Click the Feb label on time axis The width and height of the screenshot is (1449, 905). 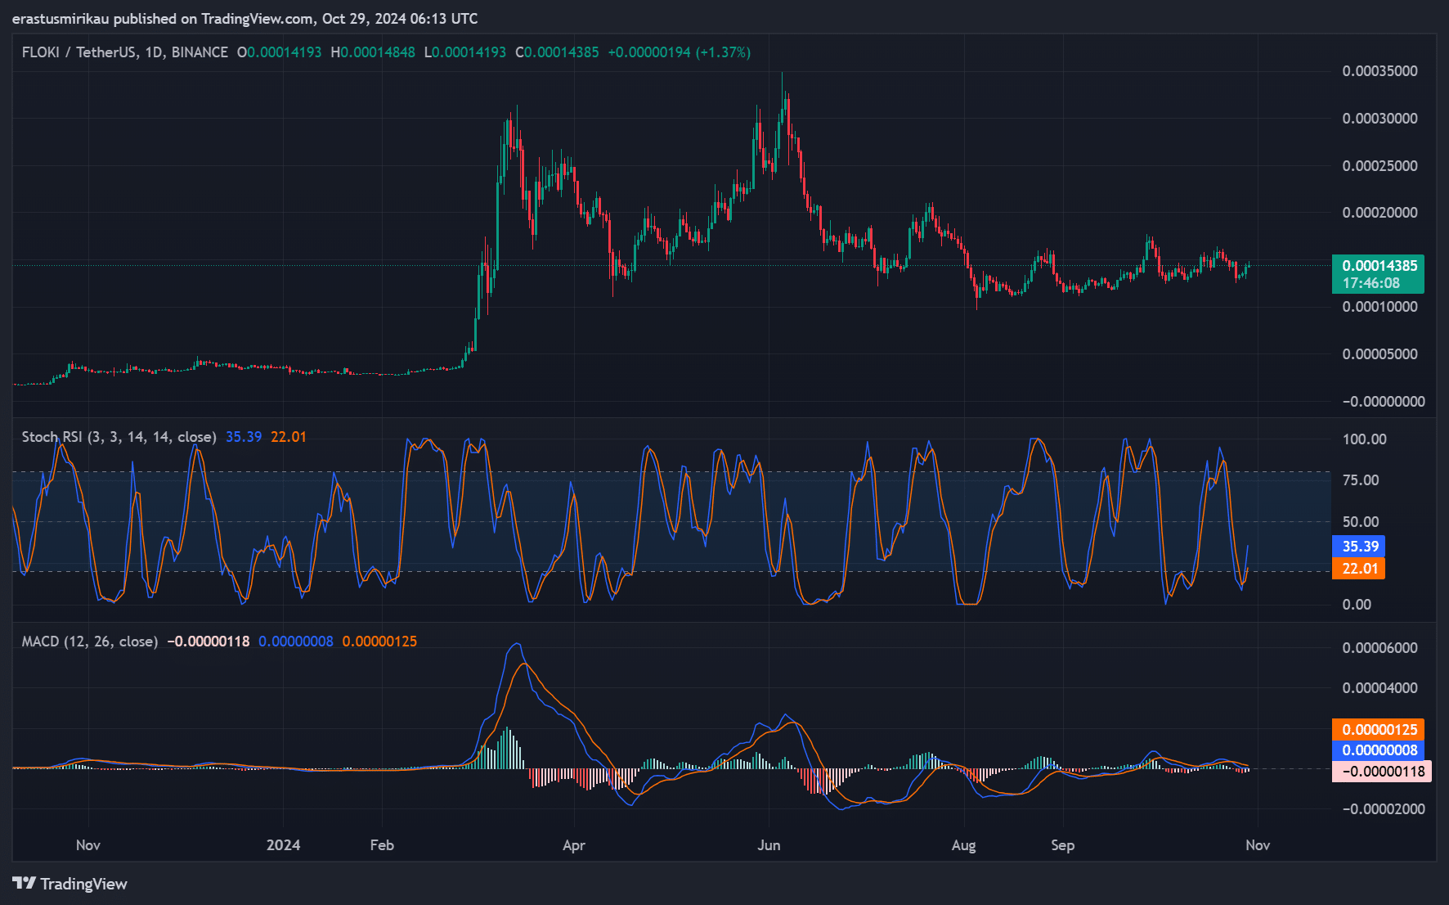coord(382,845)
